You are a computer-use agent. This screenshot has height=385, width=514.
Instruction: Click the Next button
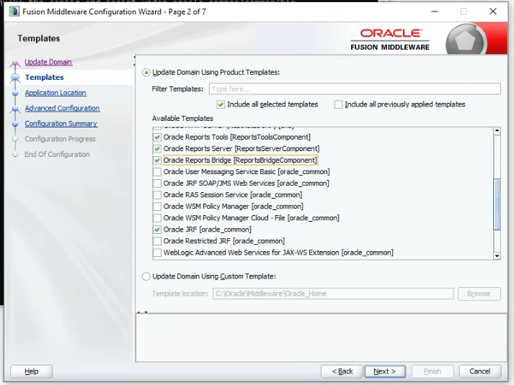click(x=385, y=371)
